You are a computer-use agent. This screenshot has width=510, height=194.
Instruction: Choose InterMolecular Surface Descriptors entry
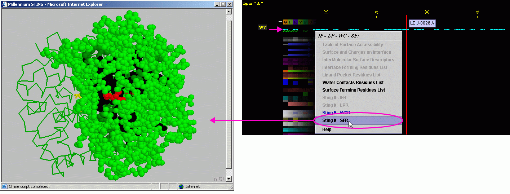tap(358, 60)
